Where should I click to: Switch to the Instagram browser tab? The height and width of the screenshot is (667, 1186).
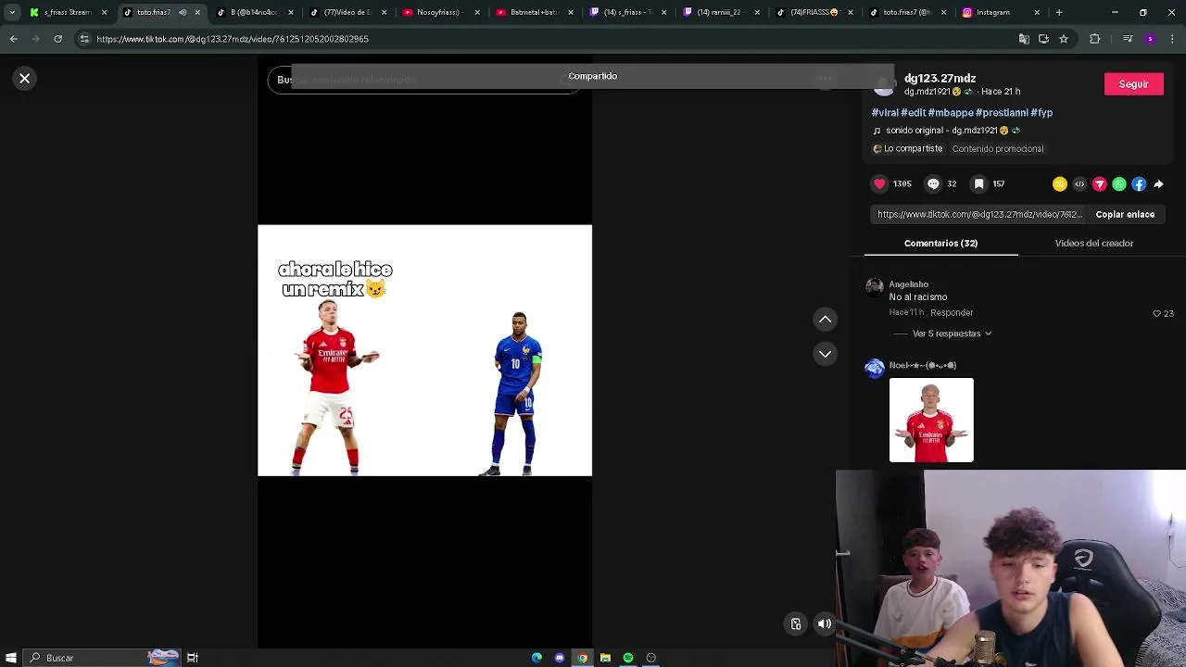click(x=999, y=12)
